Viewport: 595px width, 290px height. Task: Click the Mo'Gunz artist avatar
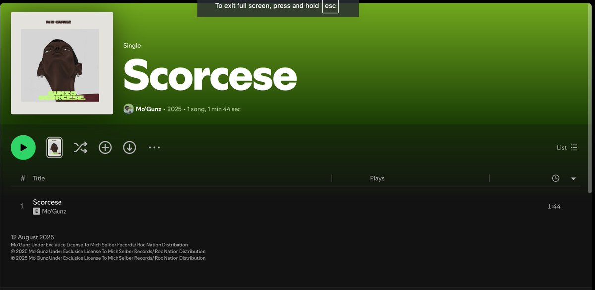click(x=128, y=109)
